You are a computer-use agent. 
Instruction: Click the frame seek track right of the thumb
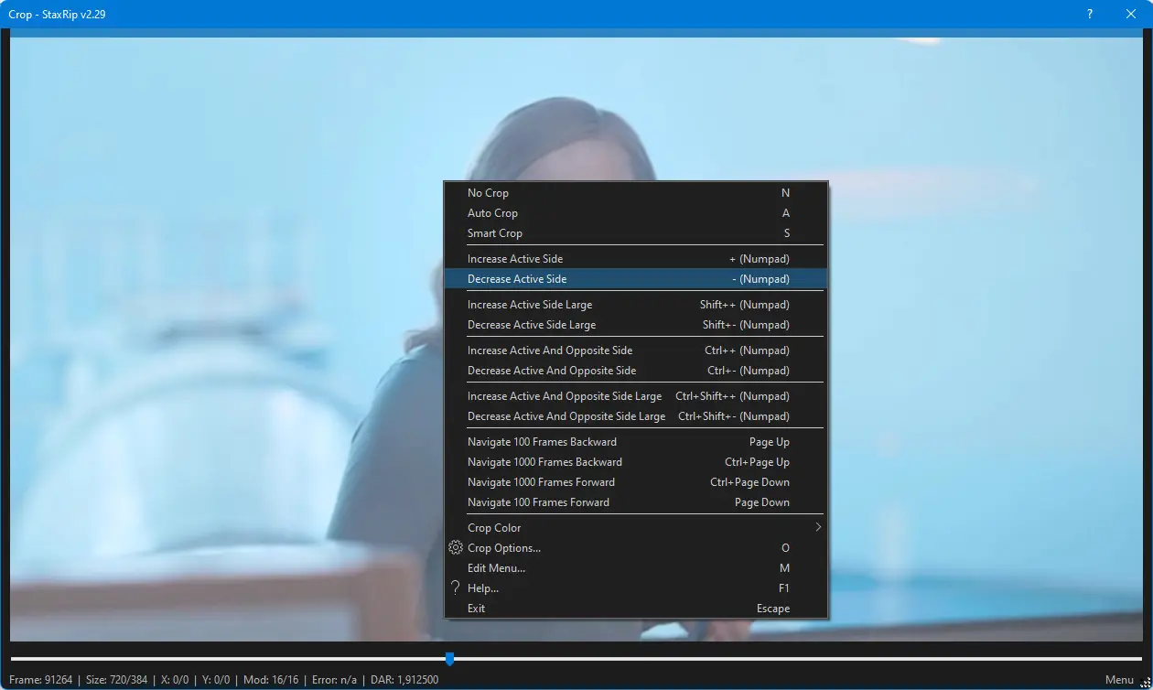(798, 658)
